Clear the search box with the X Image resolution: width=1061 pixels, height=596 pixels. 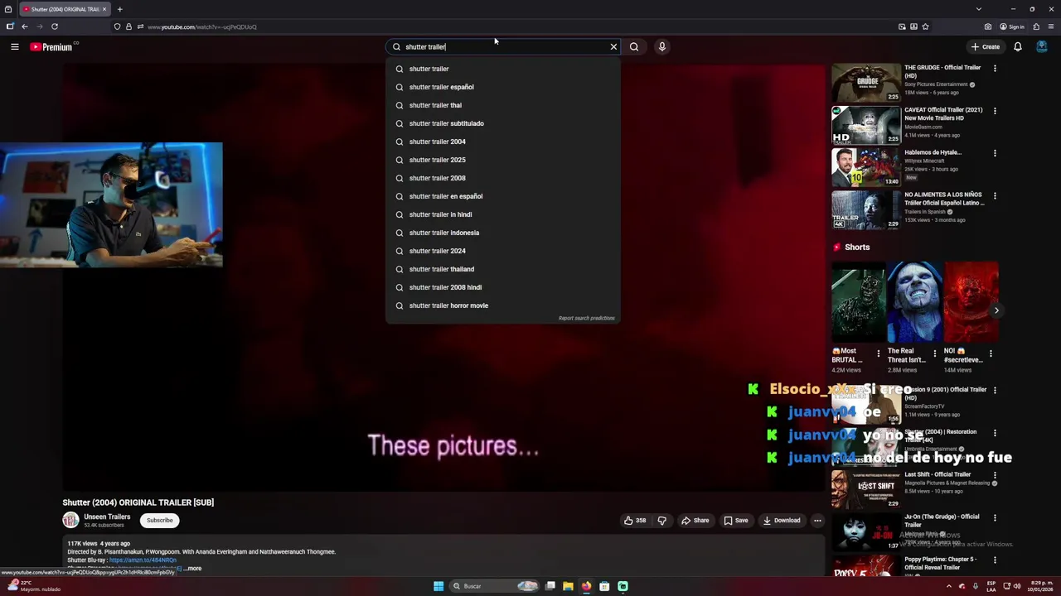coord(613,47)
